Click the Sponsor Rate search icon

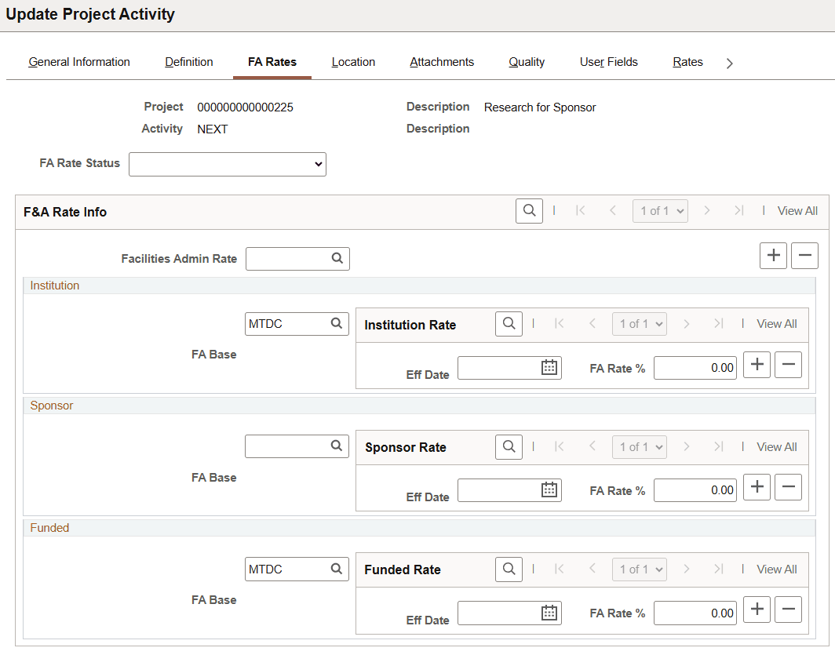coord(509,446)
